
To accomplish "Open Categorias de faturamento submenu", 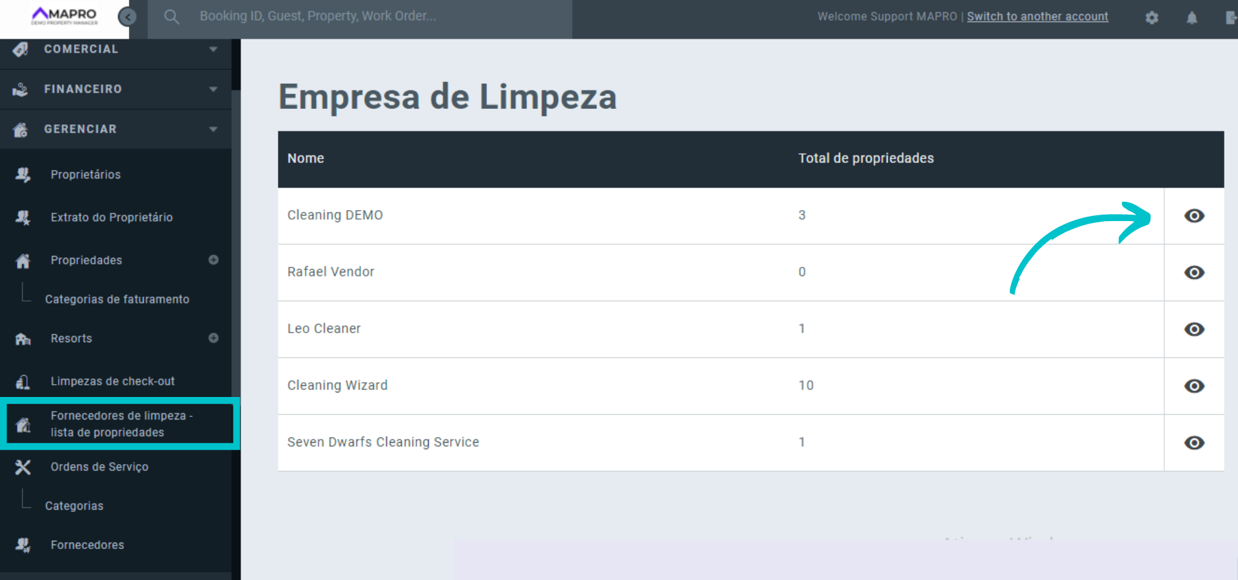I will click(x=117, y=300).
